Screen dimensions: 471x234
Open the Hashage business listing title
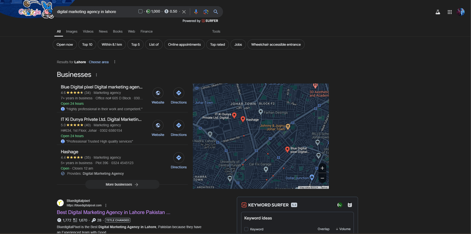[x=69, y=152]
